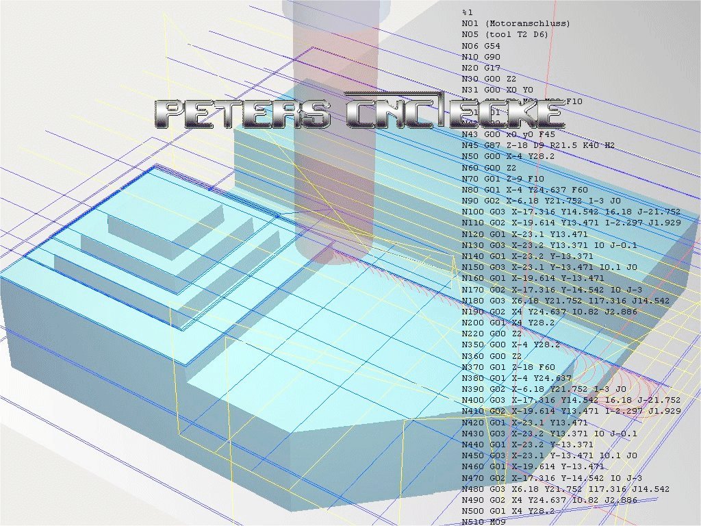Select the line "N140 G01 X-23.2 Y-13.371"
The height and width of the screenshot is (526, 701).
[528, 256]
